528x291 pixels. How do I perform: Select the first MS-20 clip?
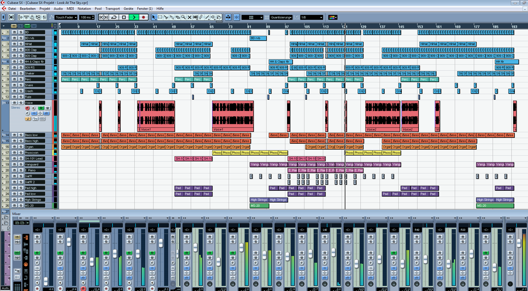tap(259, 205)
